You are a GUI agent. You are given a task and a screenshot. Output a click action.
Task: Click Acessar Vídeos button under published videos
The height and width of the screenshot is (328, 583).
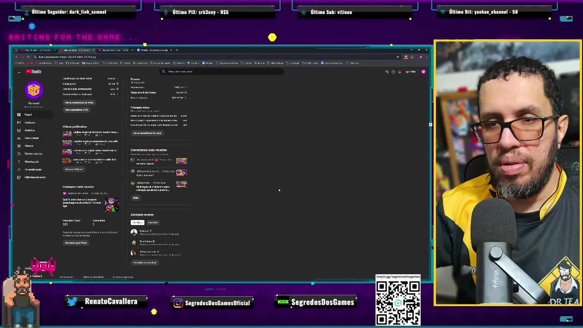74,169
